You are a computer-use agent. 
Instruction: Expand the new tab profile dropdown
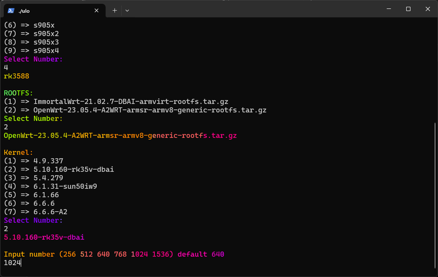(x=127, y=11)
